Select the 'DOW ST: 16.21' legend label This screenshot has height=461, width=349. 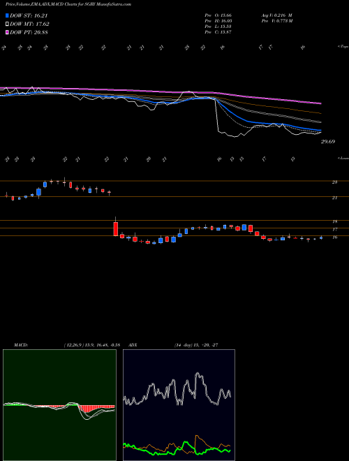coord(29,15)
